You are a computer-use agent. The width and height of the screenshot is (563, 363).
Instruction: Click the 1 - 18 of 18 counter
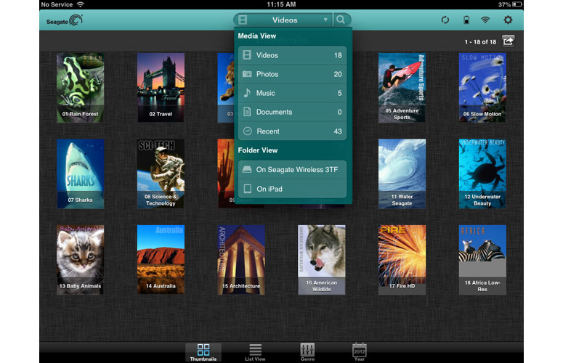tap(480, 42)
